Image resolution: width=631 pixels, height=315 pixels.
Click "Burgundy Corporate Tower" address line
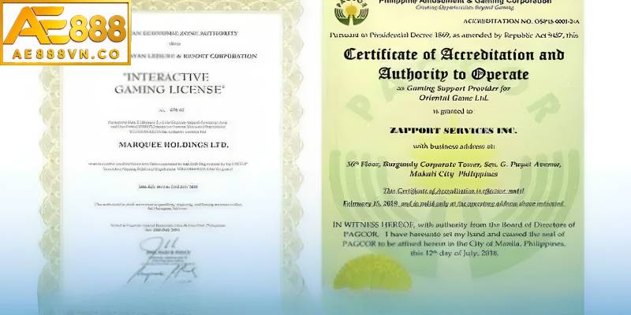(454, 164)
